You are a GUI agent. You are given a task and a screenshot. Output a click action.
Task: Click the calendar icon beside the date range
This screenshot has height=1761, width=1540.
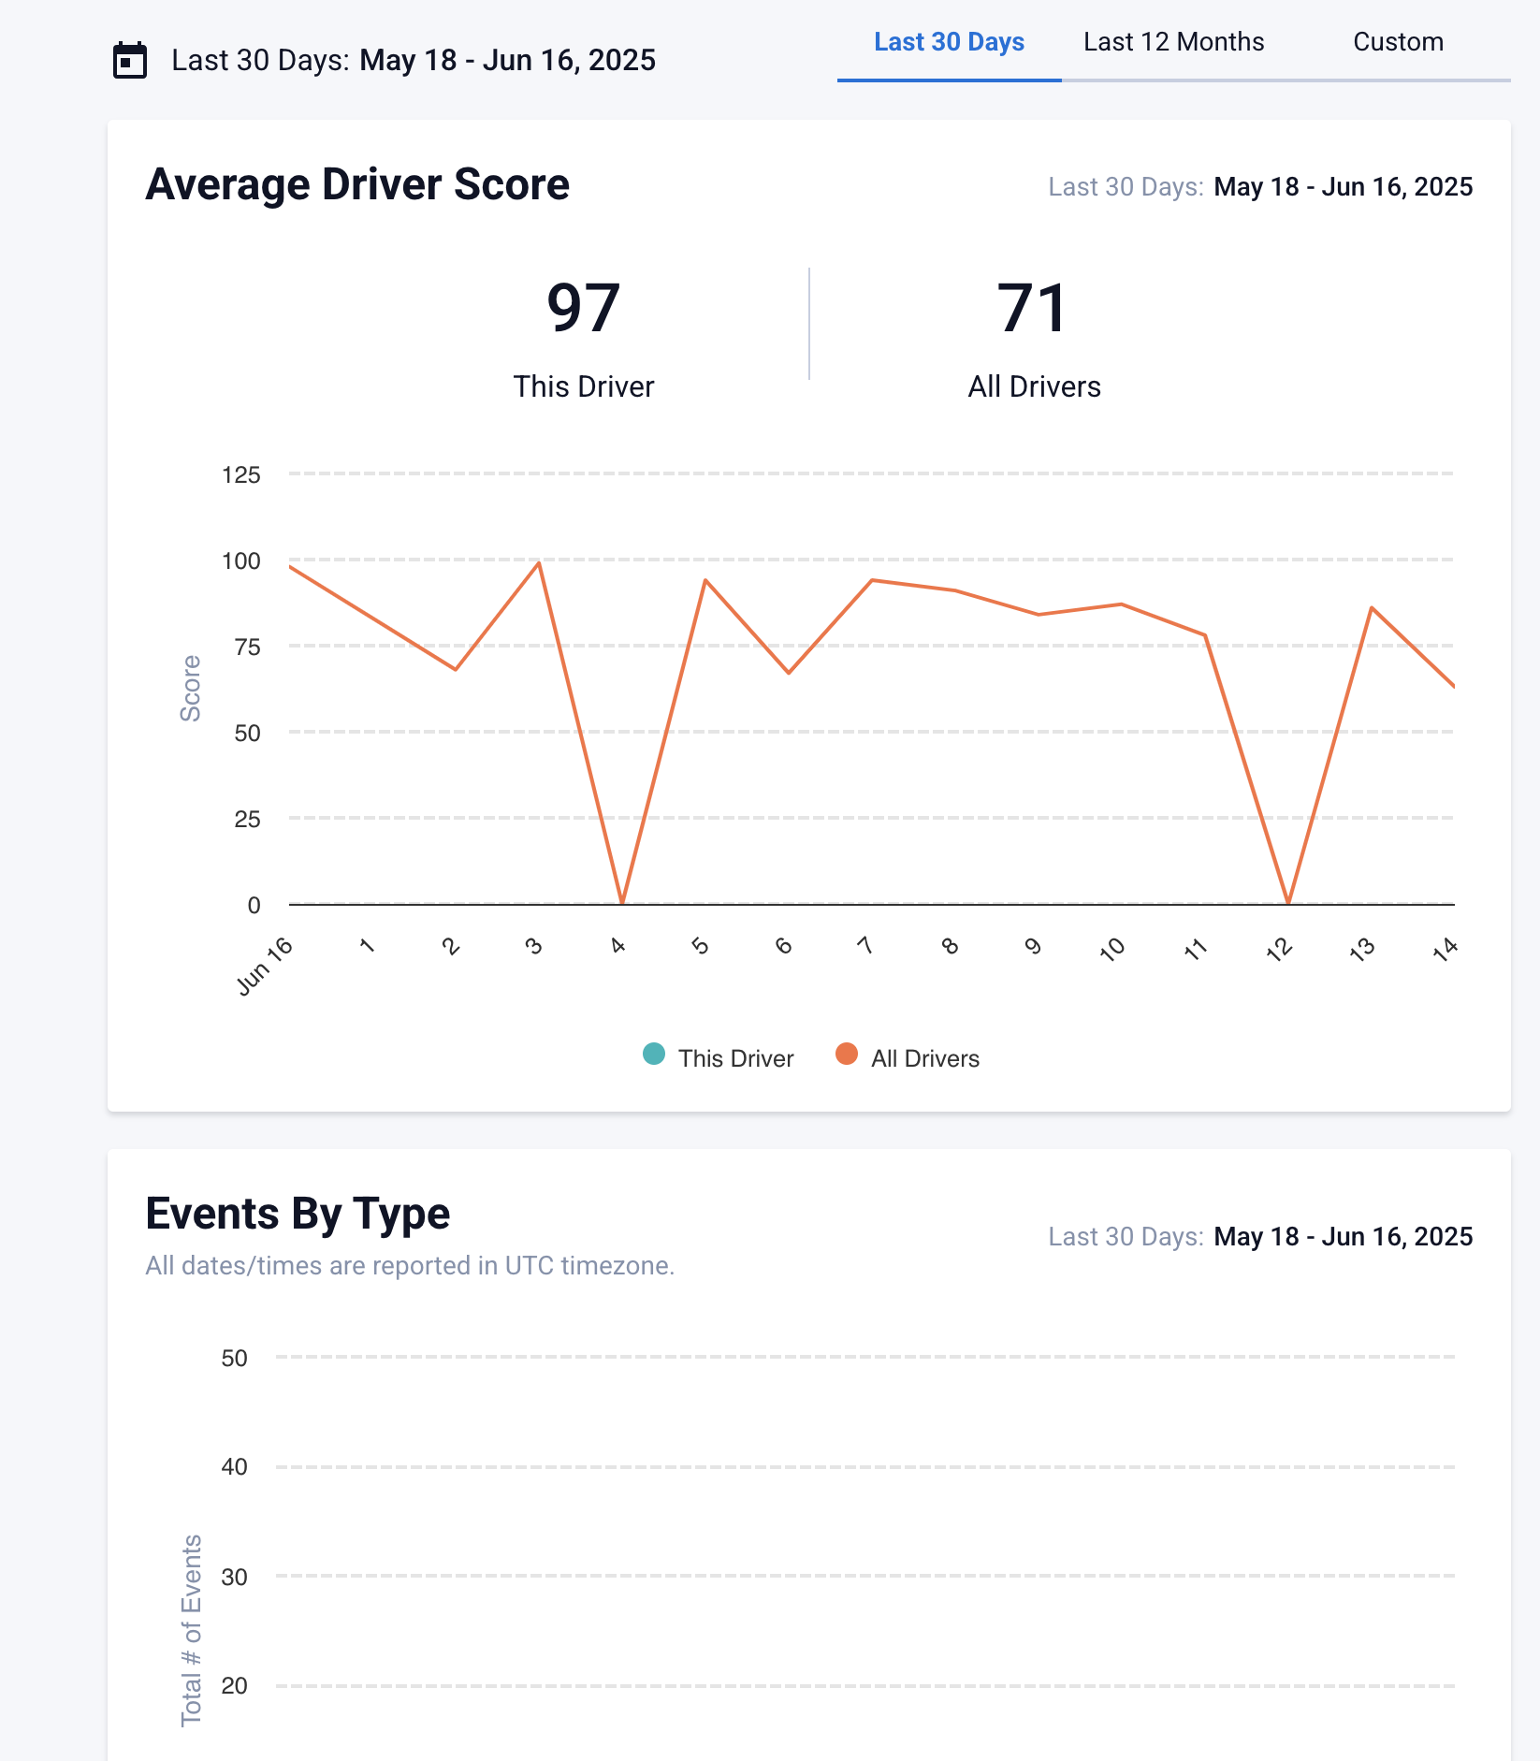pyautogui.click(x=130, y=61)
